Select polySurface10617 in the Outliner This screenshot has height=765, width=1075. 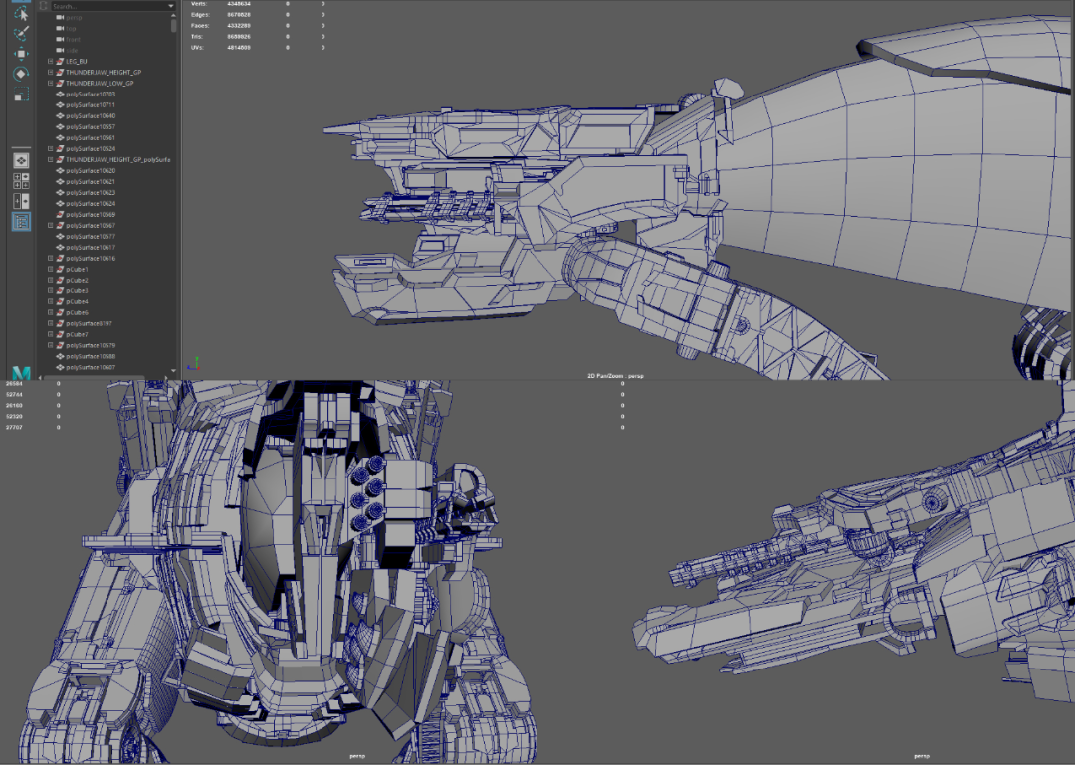tap(91, 248)
